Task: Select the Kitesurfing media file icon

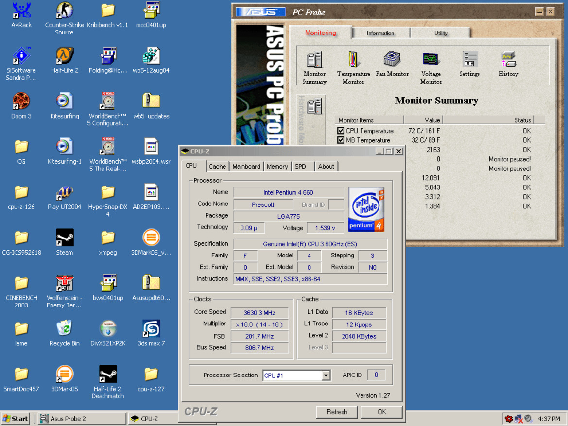Action: click(x=65, y=106)
